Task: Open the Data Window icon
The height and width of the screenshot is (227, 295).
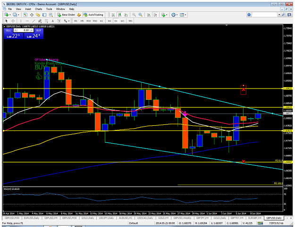Action: point(32,15)
